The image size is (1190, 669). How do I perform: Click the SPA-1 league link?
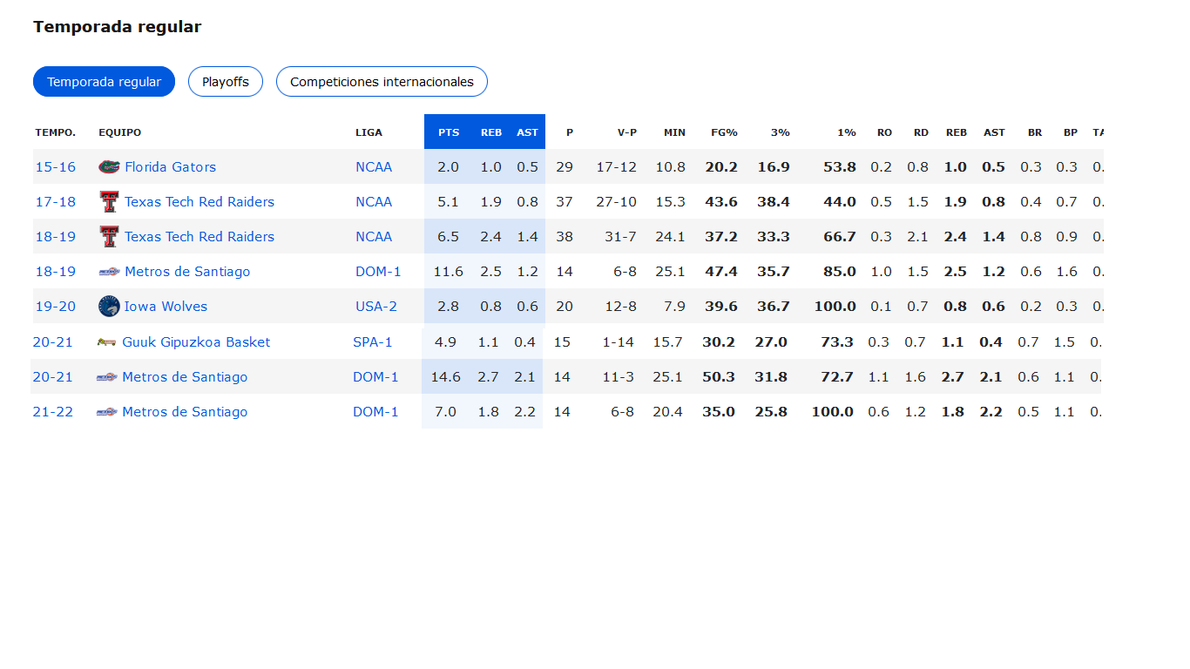(373, 342)
